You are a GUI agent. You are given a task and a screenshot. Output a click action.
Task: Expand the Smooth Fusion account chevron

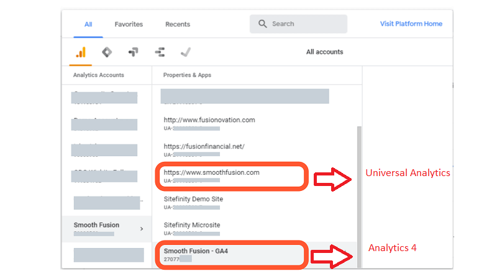[142, 229]
